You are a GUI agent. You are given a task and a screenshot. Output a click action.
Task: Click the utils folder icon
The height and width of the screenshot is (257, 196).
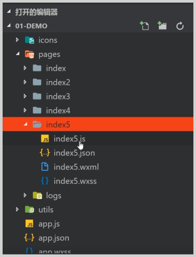(x=30, y=210)
